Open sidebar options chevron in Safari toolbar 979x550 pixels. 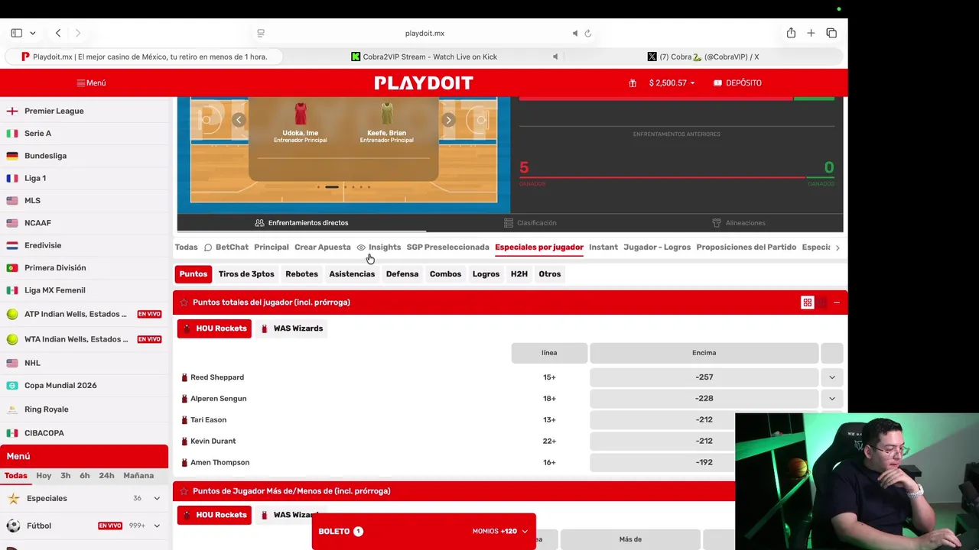(x=33, y=34)
